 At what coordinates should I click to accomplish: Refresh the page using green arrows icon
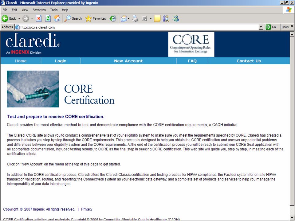(48, 18)
